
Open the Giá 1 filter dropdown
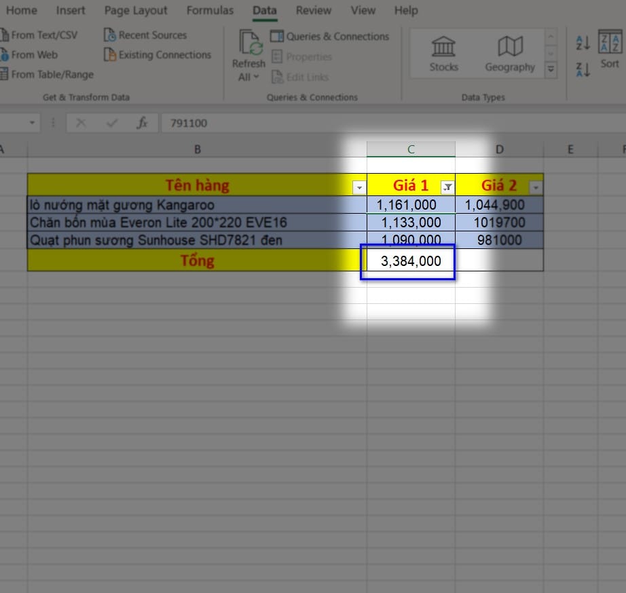point(447,187)
